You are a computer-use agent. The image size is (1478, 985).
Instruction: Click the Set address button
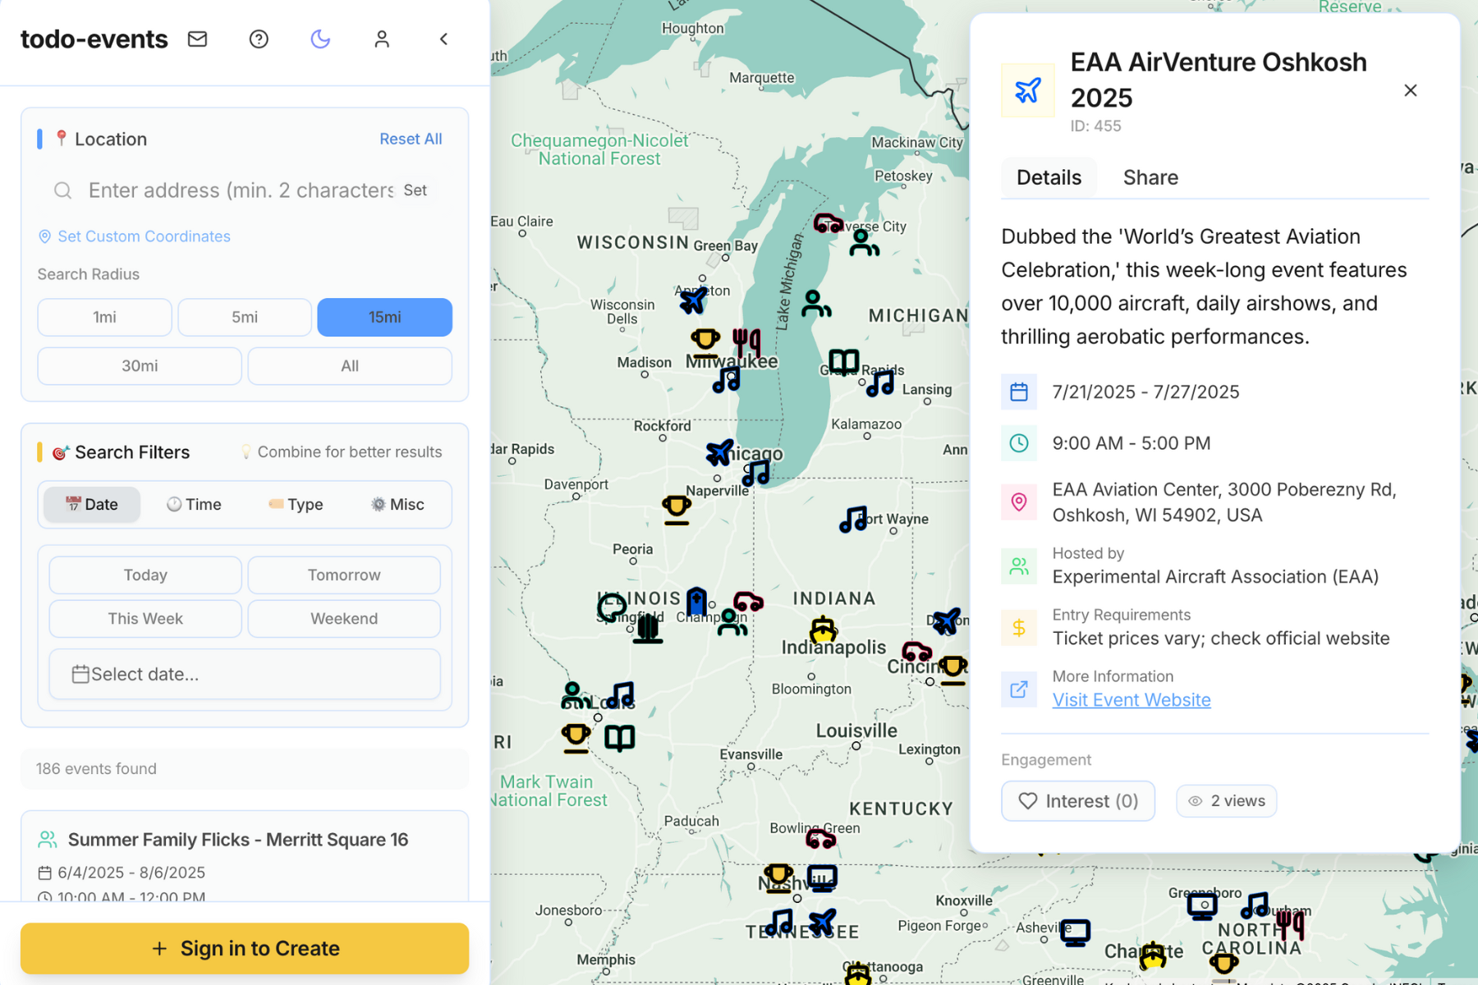[x=415, y=190]
